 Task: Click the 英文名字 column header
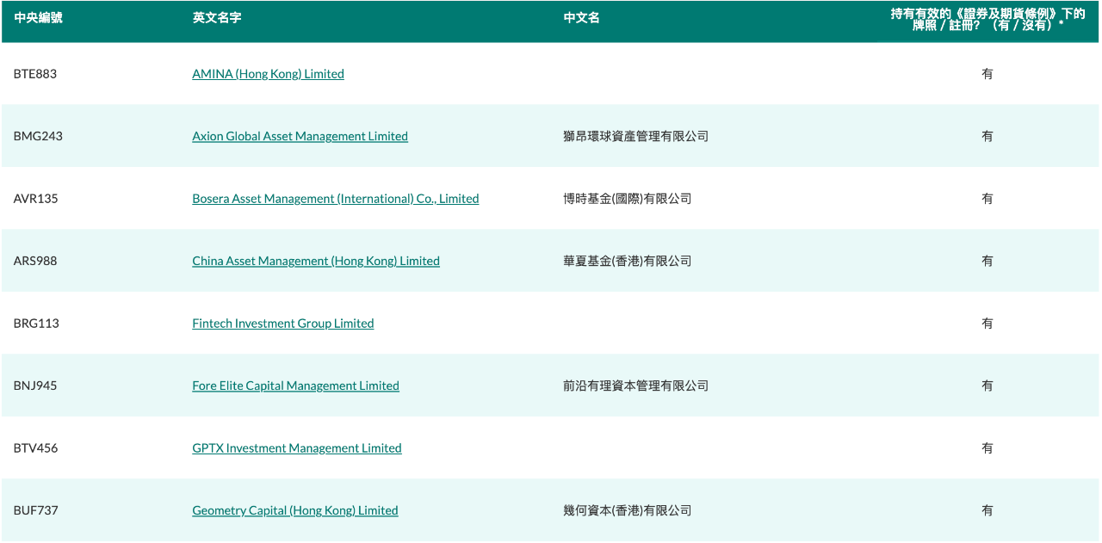(x=216, y=18)
